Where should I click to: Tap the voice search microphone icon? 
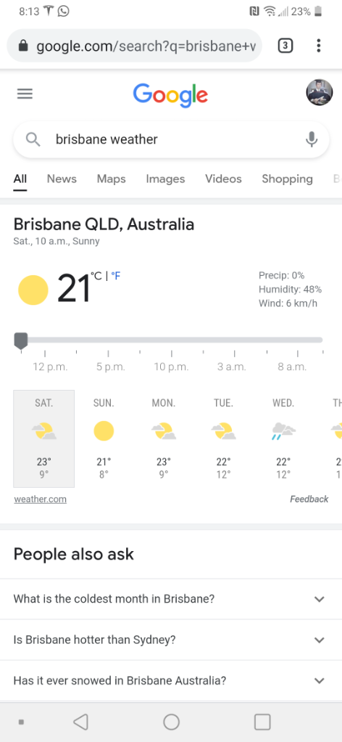click(x=312, y=139)
